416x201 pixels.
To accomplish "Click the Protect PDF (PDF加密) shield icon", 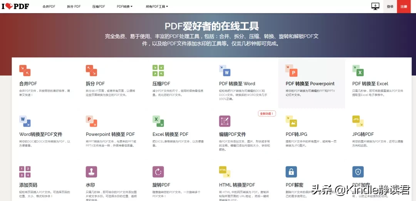I will coord(358,172).
